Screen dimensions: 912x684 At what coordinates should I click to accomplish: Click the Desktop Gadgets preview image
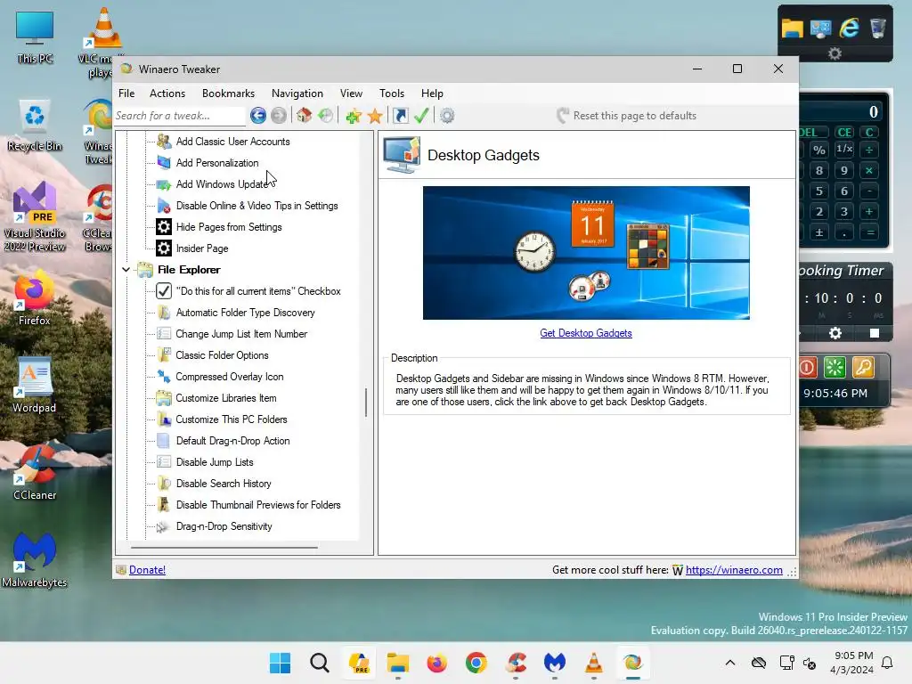pos(586,253)
